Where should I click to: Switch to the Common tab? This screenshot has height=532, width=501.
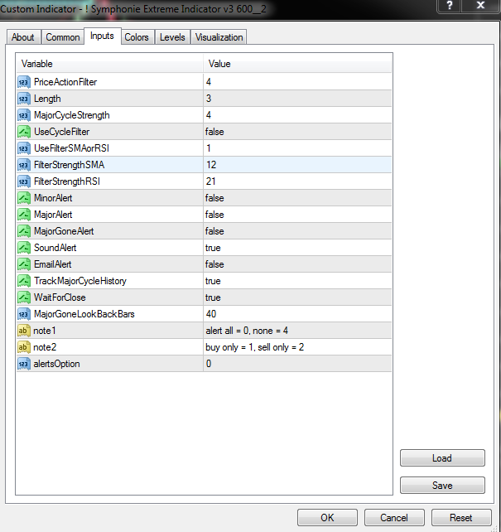[x=63, y=37]
